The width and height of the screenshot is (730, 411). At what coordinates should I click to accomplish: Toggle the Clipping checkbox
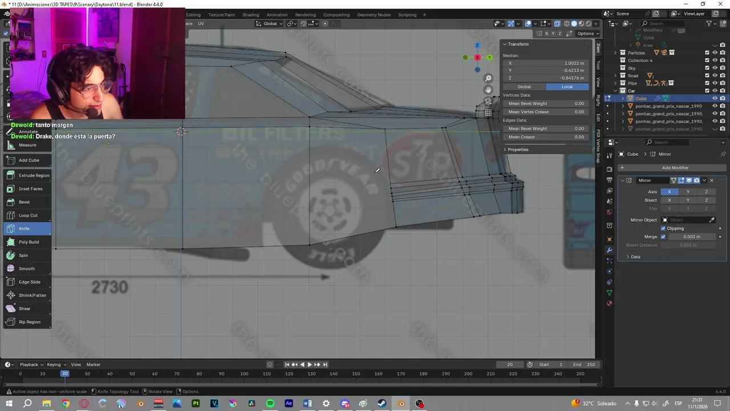coord(663,228)
